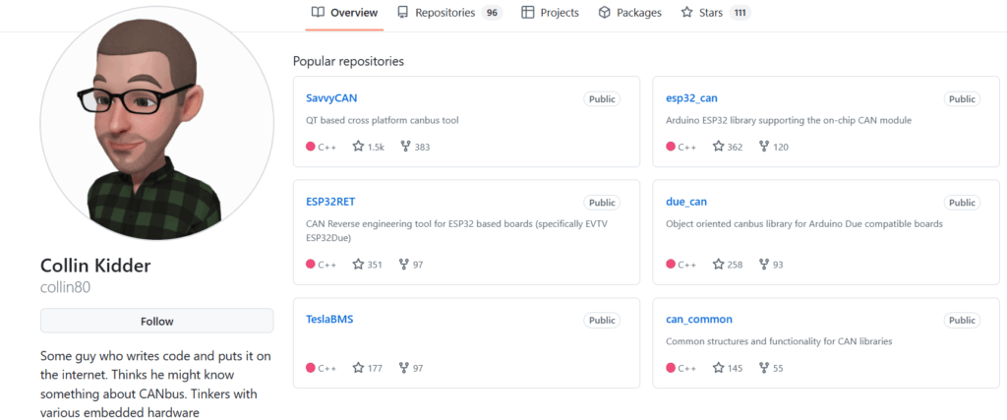Follow Collin Kidder
The width and height of the screenshot is (1007, 420).
tap(156, 321)
